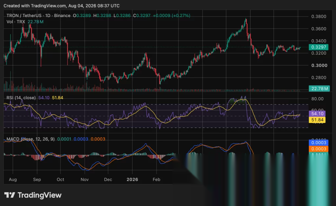
Task: Click the 0.3200 price axis label
Action: [319, 53]
